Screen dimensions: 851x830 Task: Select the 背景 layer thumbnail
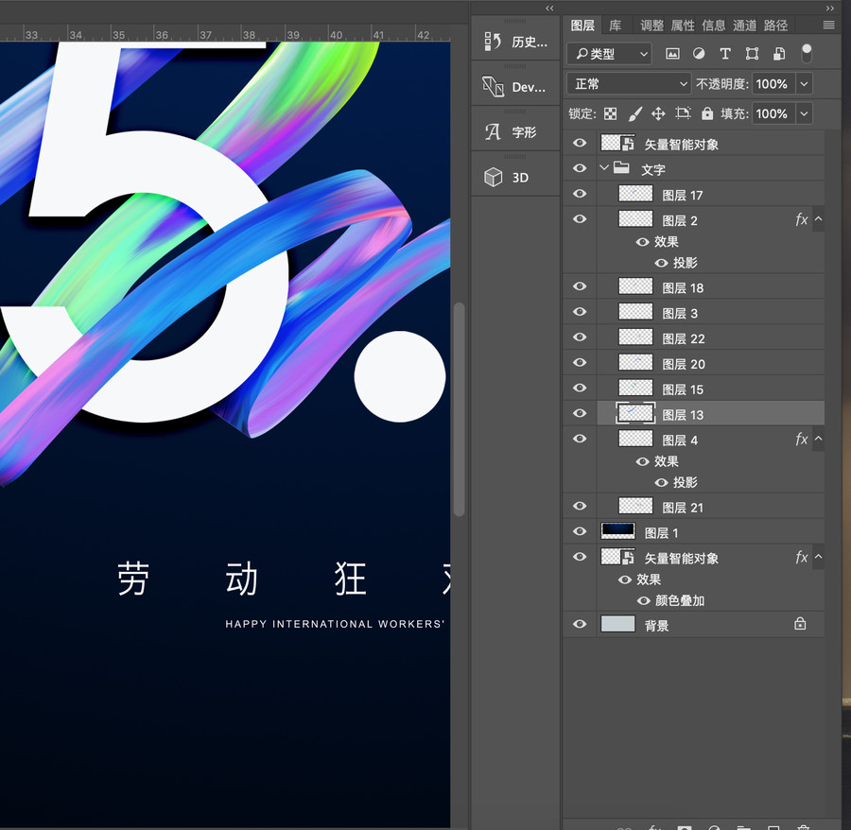[x=617, y=624]
